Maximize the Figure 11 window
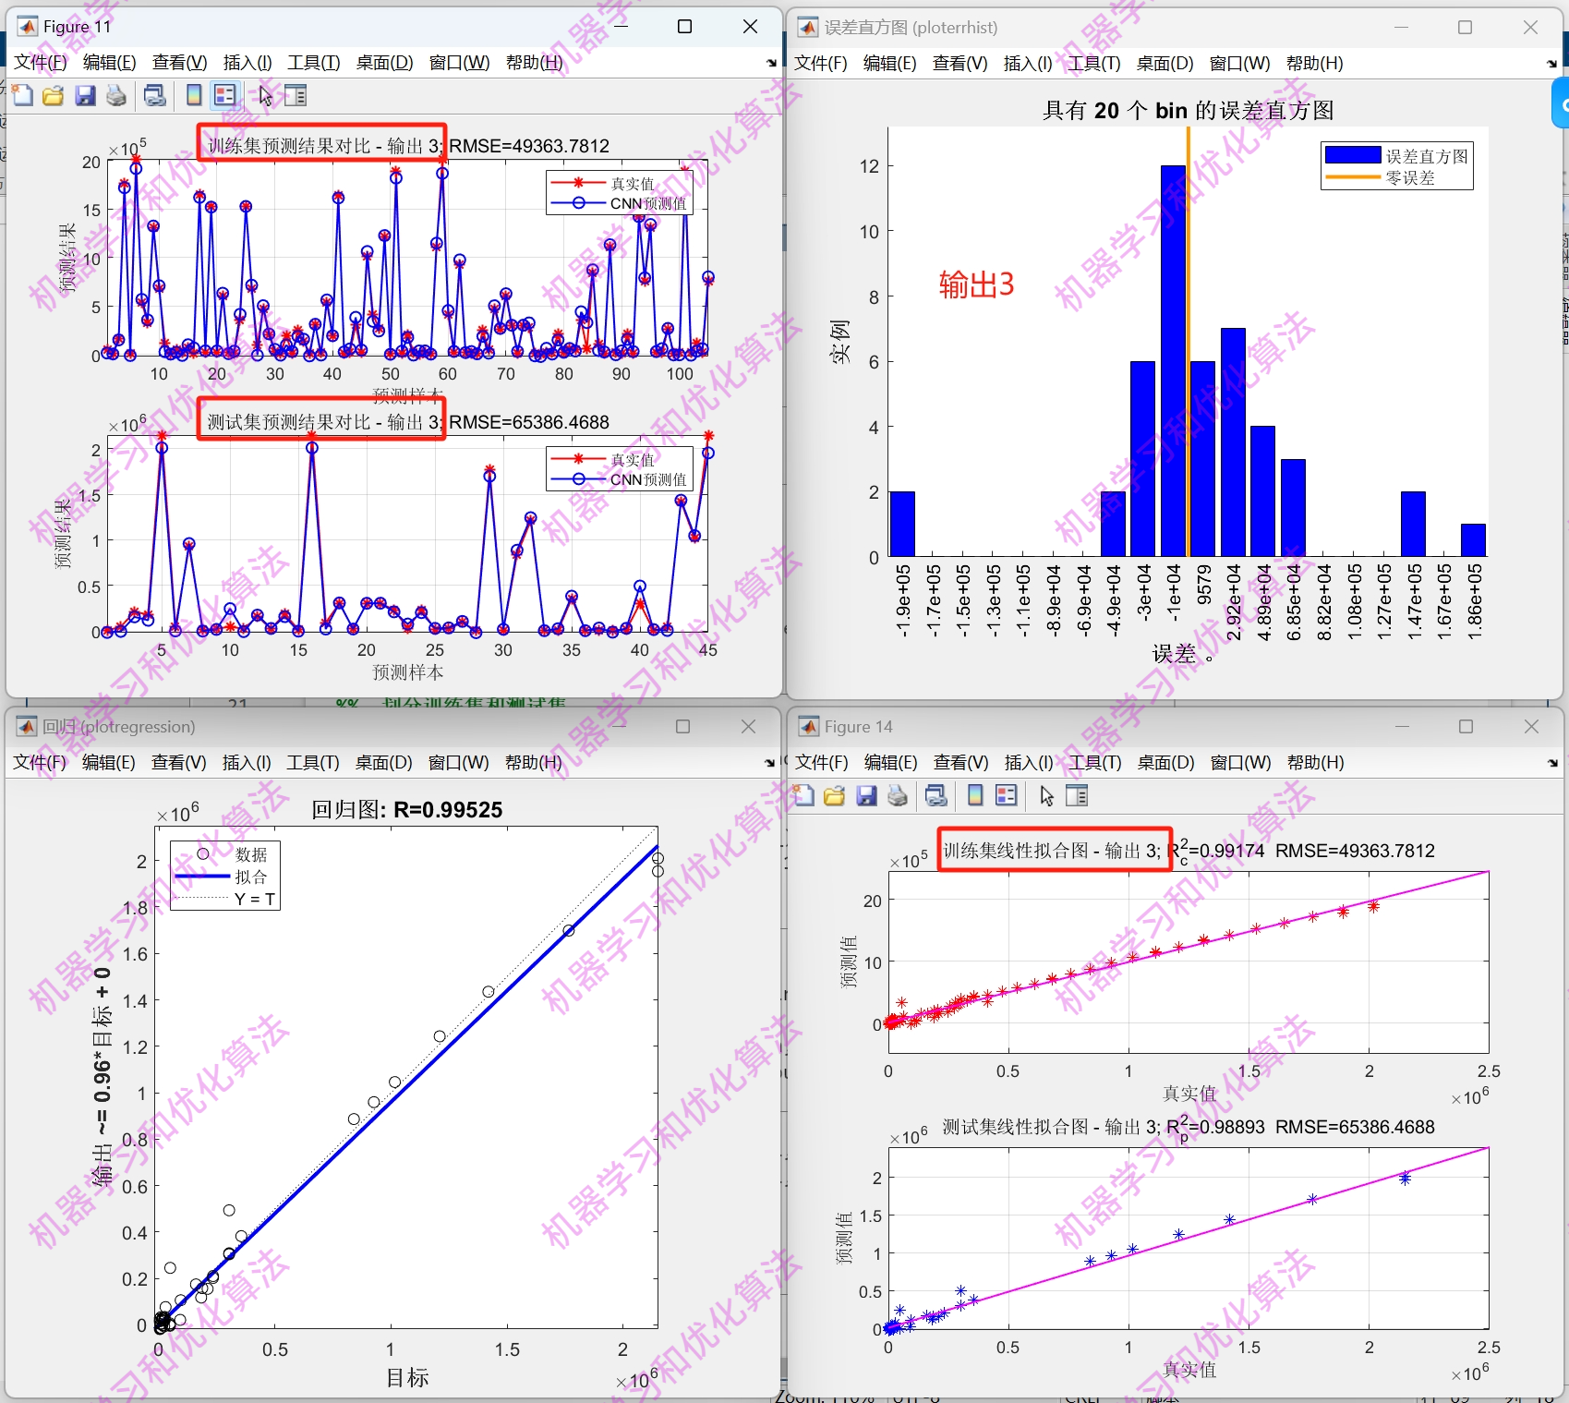This screenshot has height=1403, width=1569. point(684,27)
